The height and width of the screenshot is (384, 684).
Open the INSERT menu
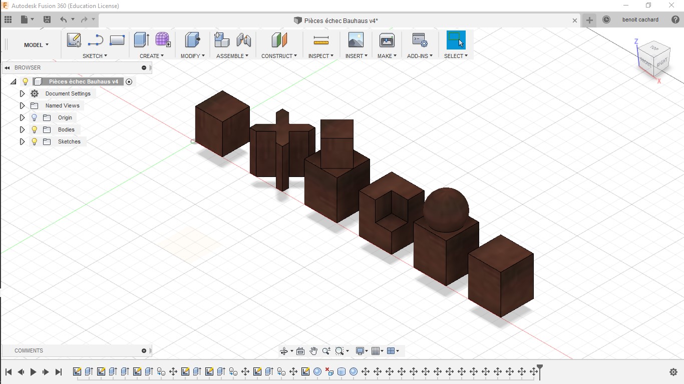tap(357, 56)
